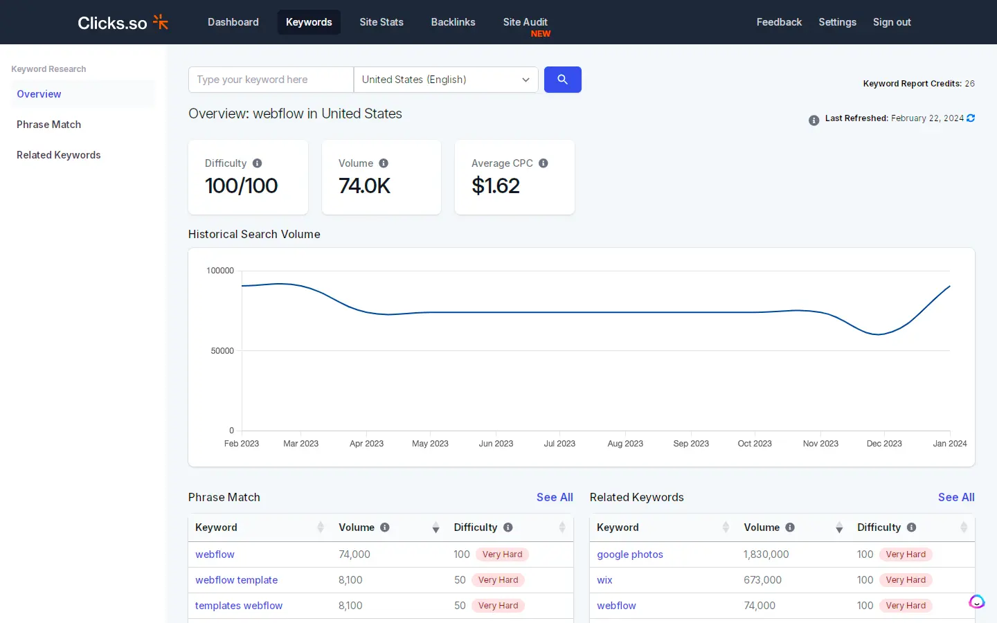Open the templates webflow keyword link

point(239,606)
